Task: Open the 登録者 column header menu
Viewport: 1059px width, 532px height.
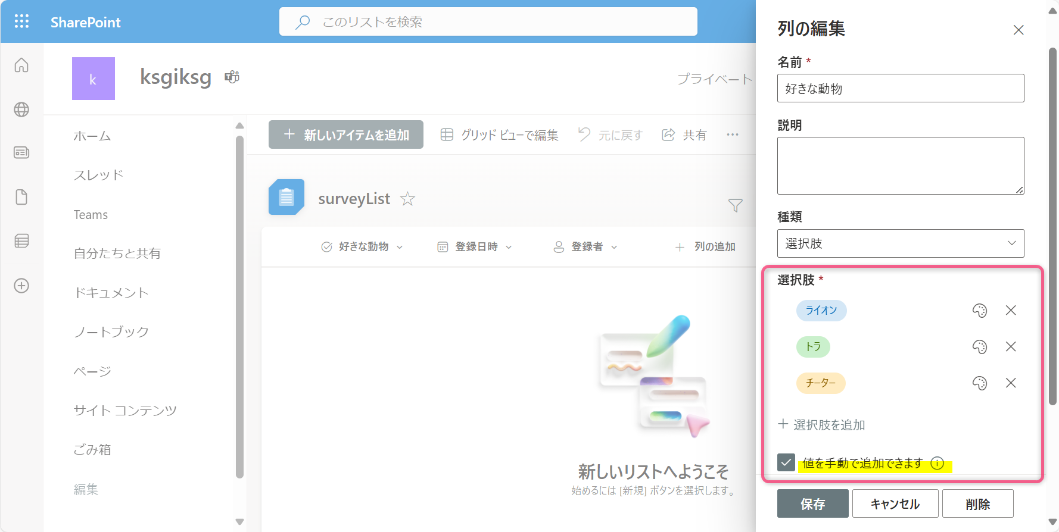Action: [585, 246]
